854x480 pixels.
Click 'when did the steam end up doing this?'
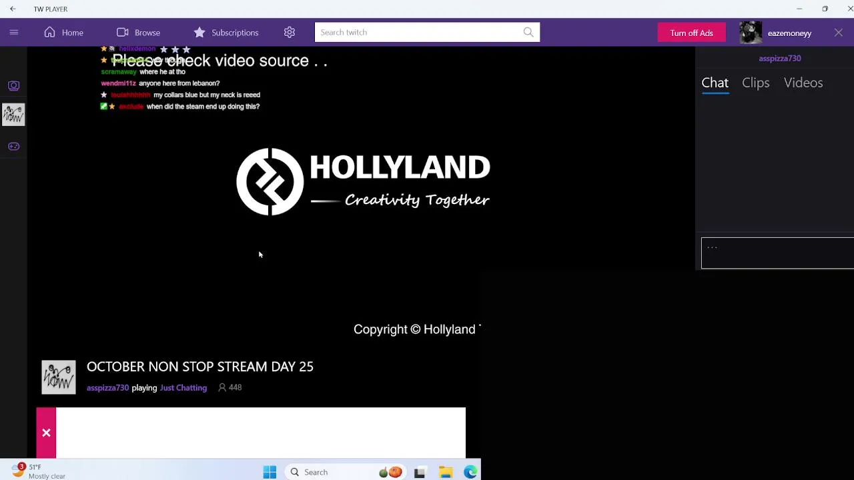(x=203, y=107)
